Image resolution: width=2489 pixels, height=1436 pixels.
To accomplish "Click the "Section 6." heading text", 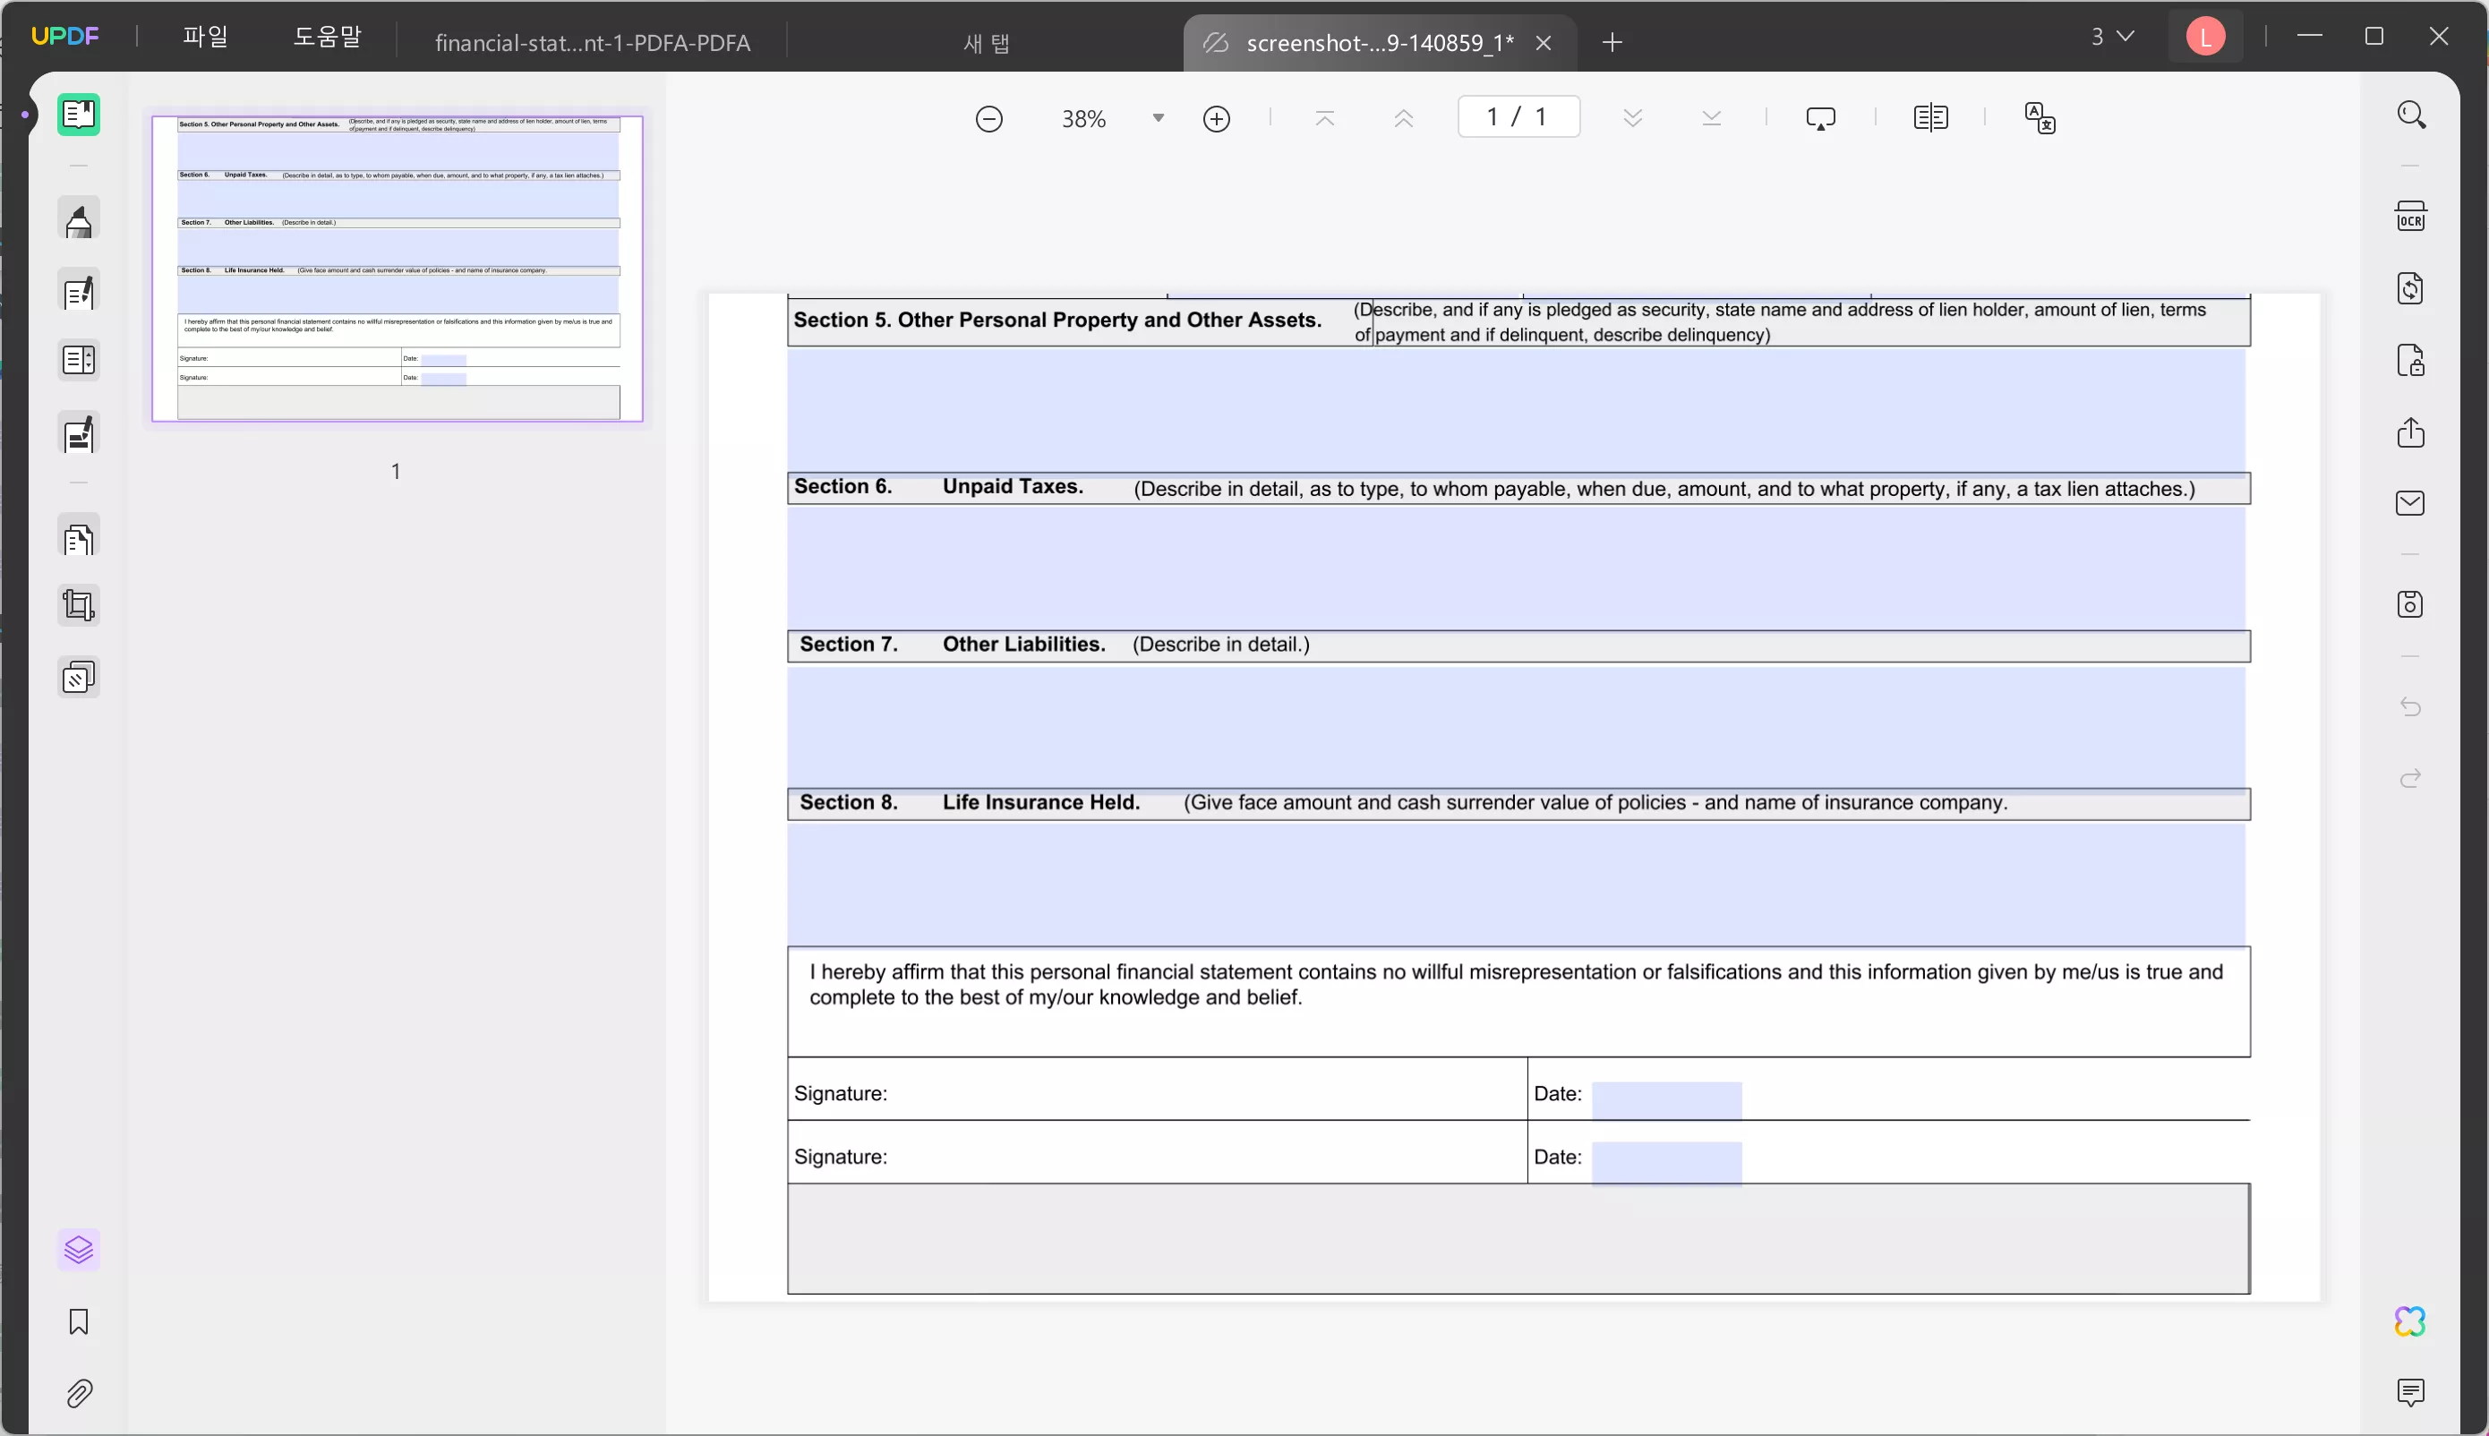I will [843, 486].
